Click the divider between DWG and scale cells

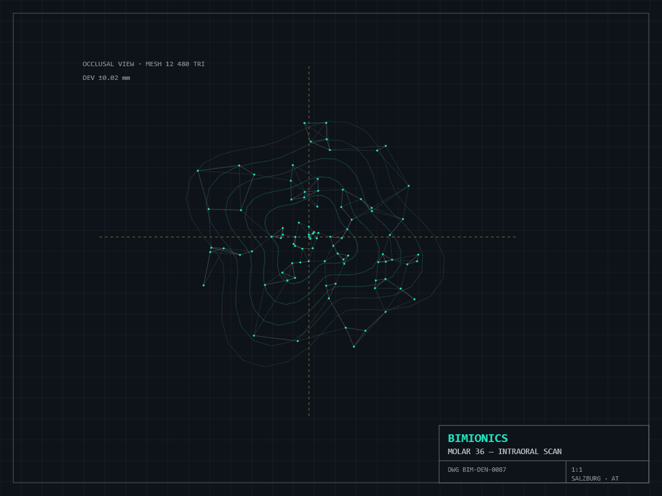click(566, 472)
